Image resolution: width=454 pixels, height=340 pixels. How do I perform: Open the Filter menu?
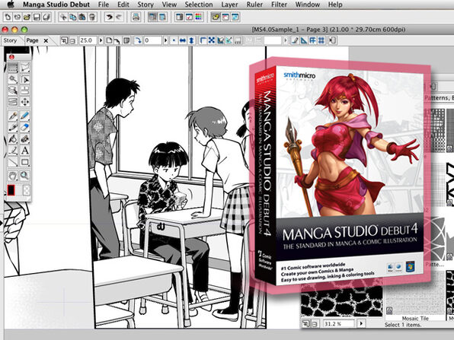coord(279,5)
